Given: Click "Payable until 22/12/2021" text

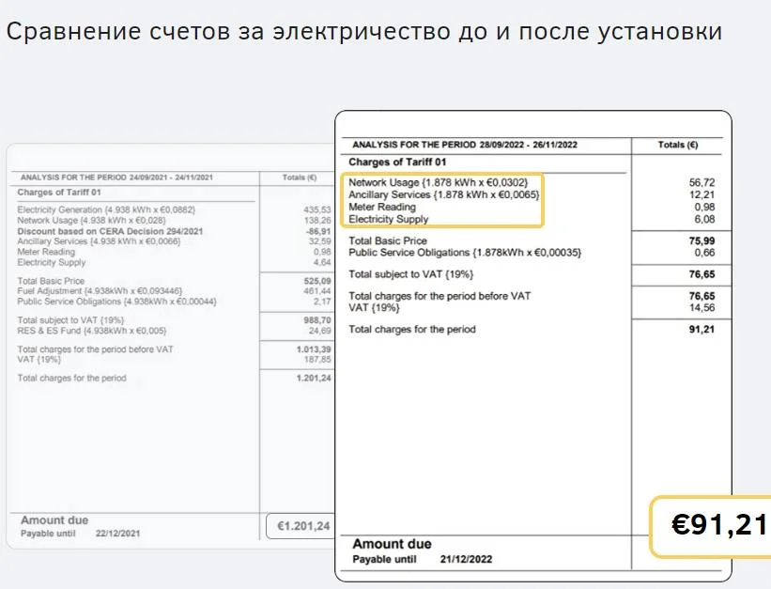Looking at the screenshot, I should click(x=80, y=533).
